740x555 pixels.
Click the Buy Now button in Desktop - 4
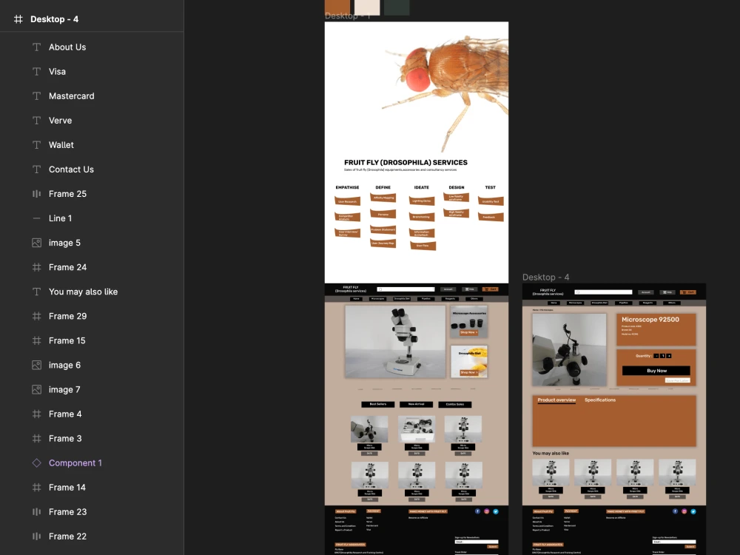[656, 371]
